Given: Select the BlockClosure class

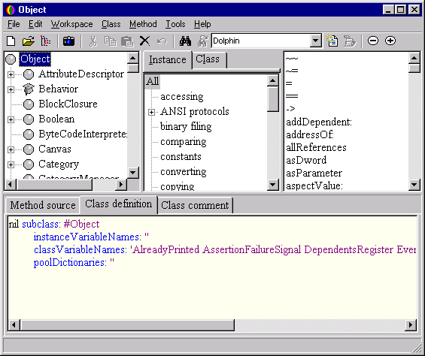Looking at the screenshot, I should tap(68, 104).
